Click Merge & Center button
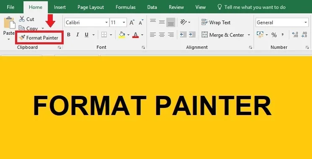 (223, 35)
